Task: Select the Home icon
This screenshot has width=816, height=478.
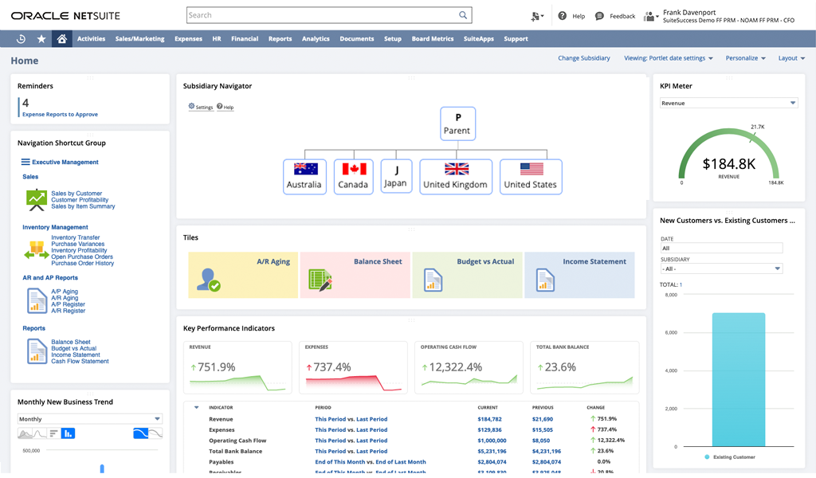Action: pyautogui.click(x=61, y=38)
